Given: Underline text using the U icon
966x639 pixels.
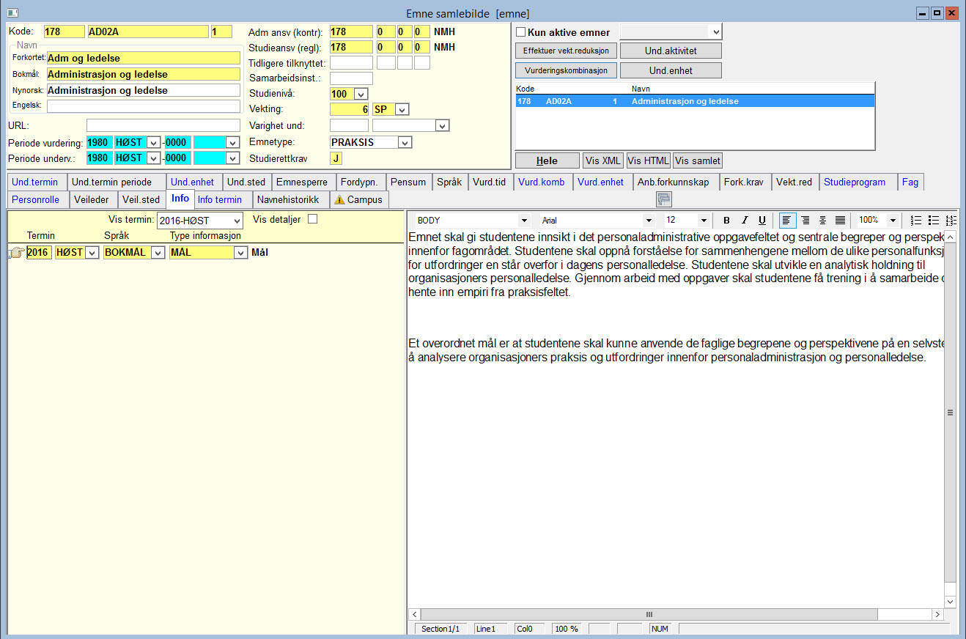Looking at the screenshot, I should pos(762,221).
